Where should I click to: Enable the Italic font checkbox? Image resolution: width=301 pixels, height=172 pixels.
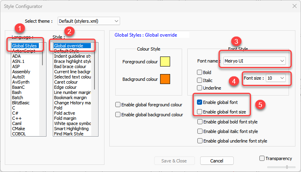click(x=200, y=80)
